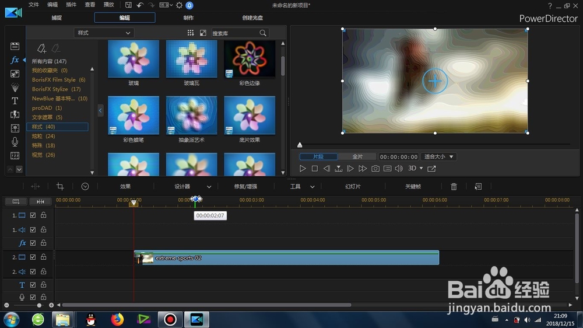The image size is (583, 328).
Task: Open the Transition Room icon
Action: coord(15,114)
